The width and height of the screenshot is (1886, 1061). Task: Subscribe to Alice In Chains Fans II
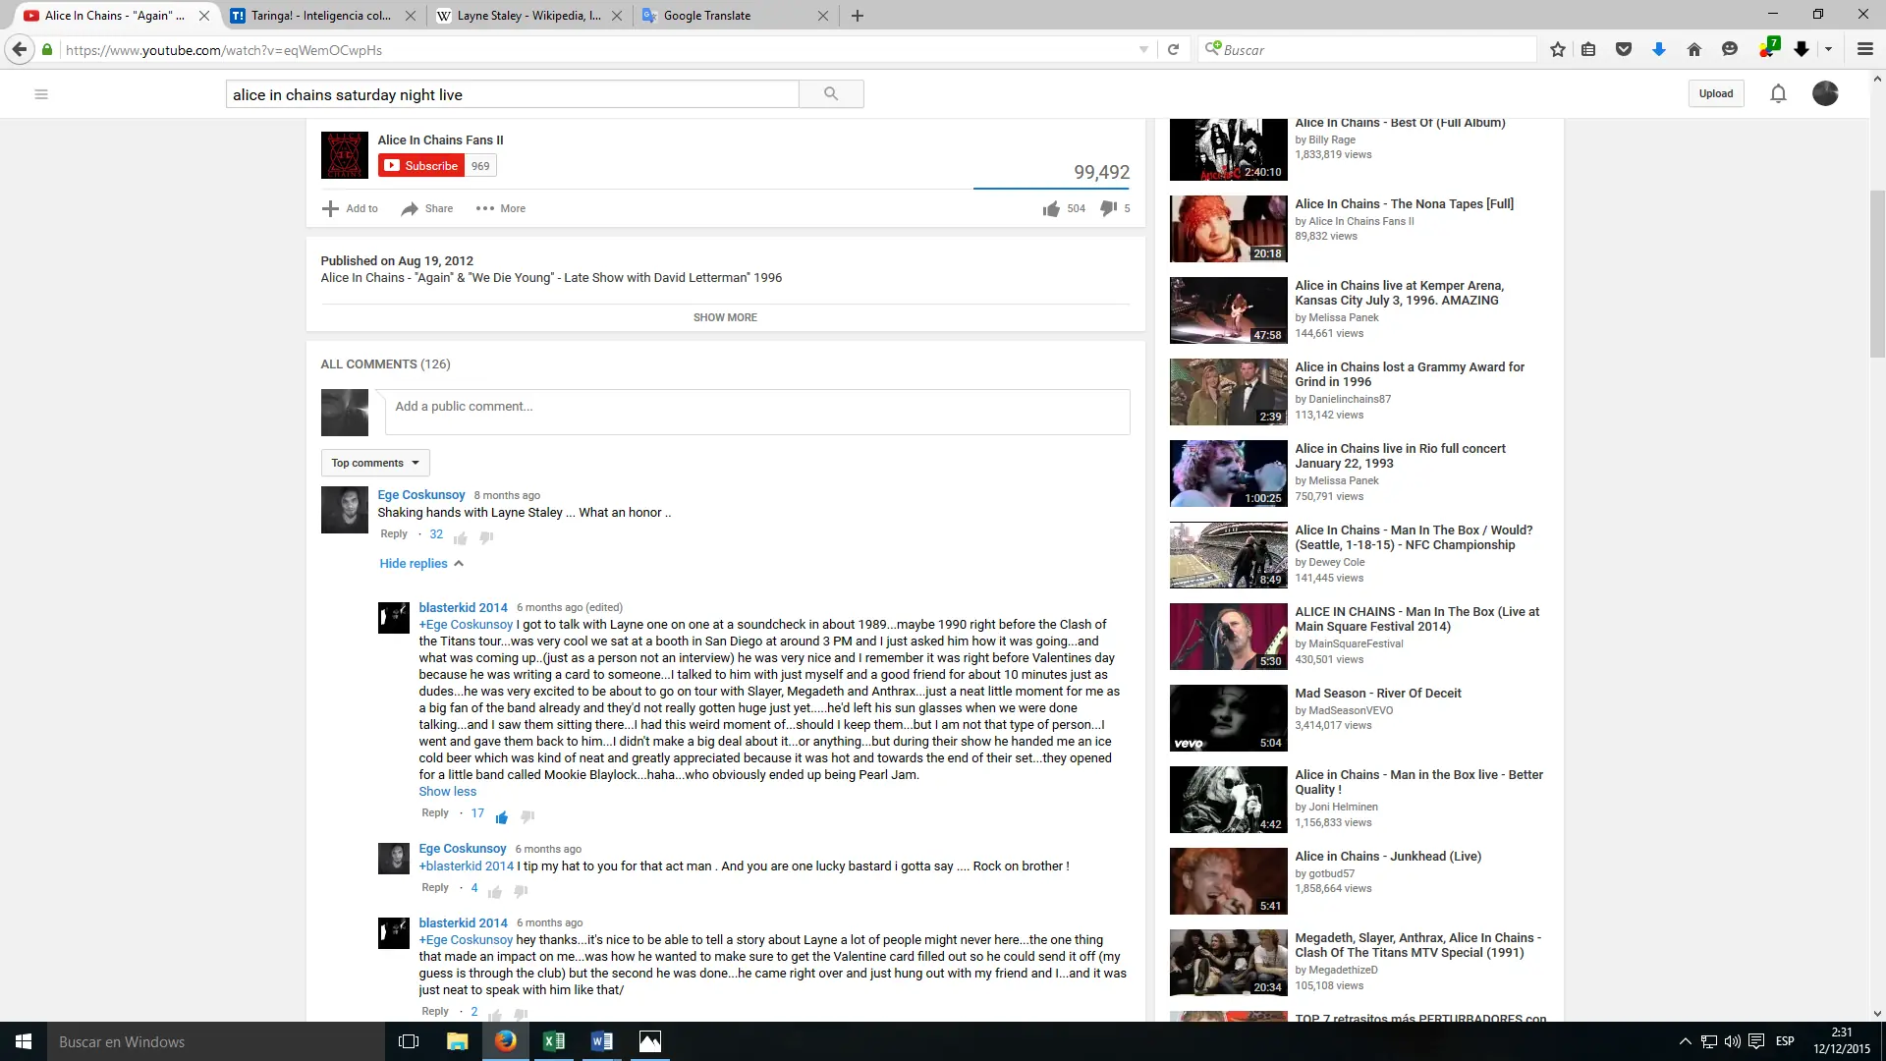point(421,166)
